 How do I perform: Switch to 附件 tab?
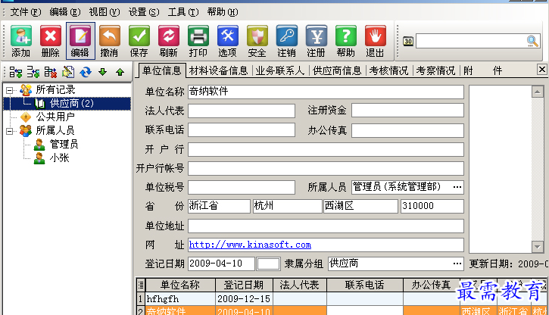click(483, 70)
